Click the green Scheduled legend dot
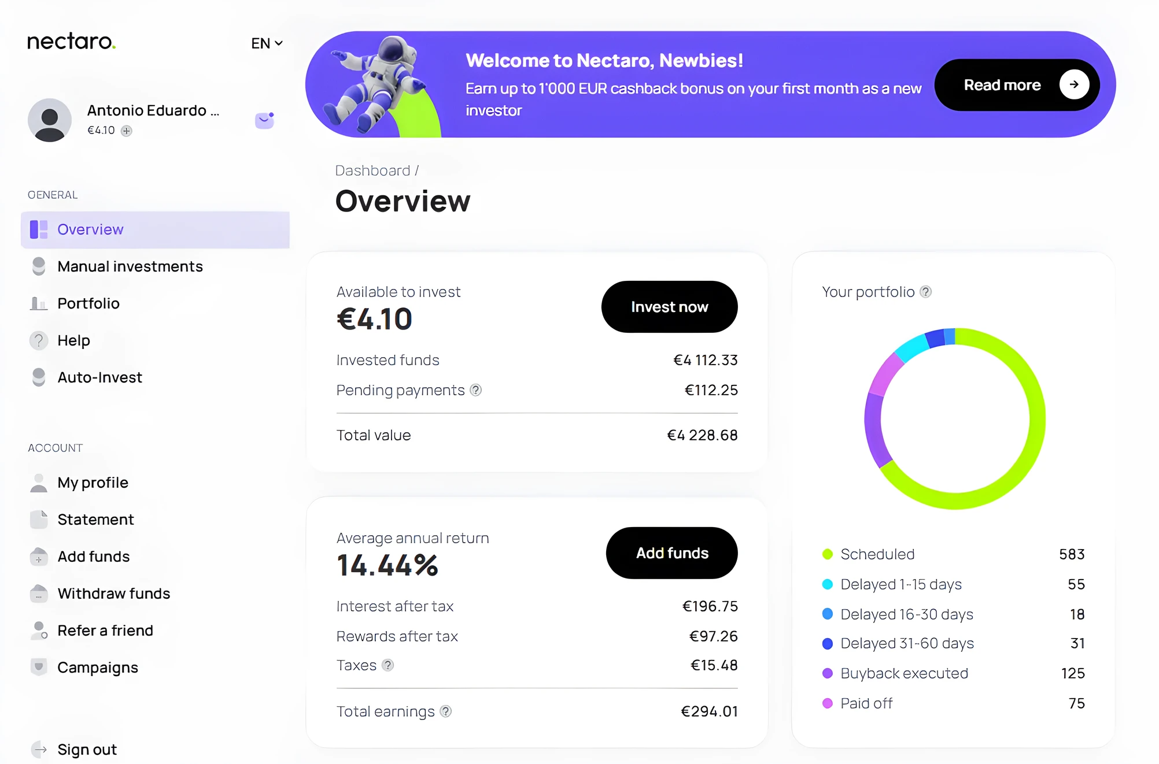Image resolution: width=1159 pixels, height=764 pixels. 828,554
